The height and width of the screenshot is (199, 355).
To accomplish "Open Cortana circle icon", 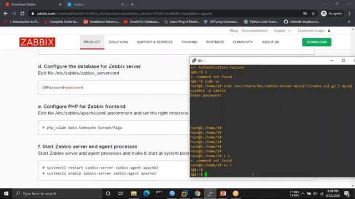I will 108,193.
